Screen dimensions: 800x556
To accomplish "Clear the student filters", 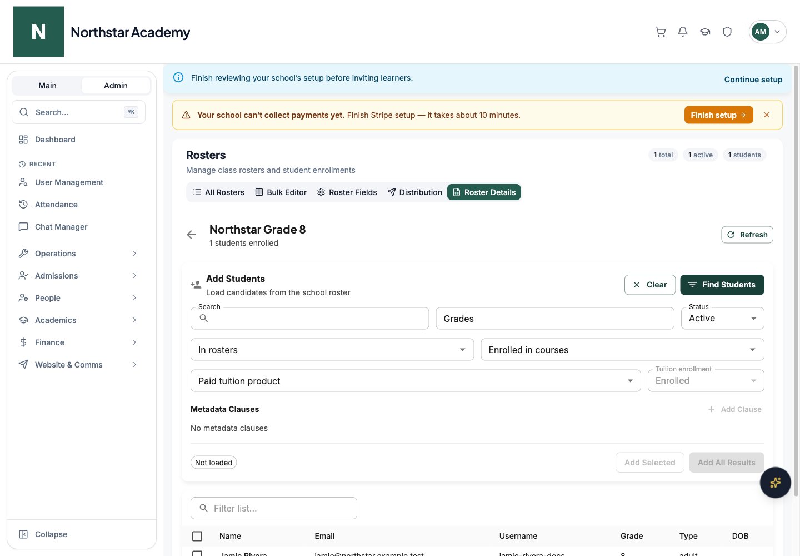I will 650,285.
